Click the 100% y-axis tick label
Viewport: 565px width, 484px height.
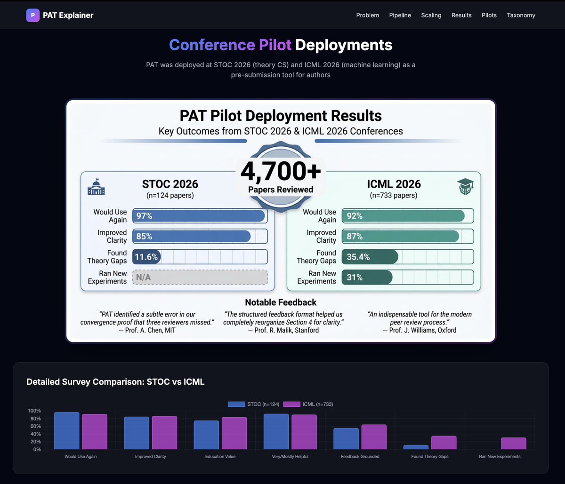[x=34, y=411]
